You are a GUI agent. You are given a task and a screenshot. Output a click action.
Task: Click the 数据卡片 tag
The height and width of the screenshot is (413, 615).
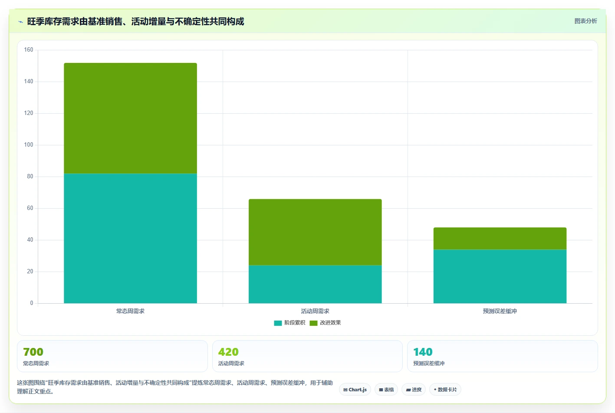click(x=445, y=390)
